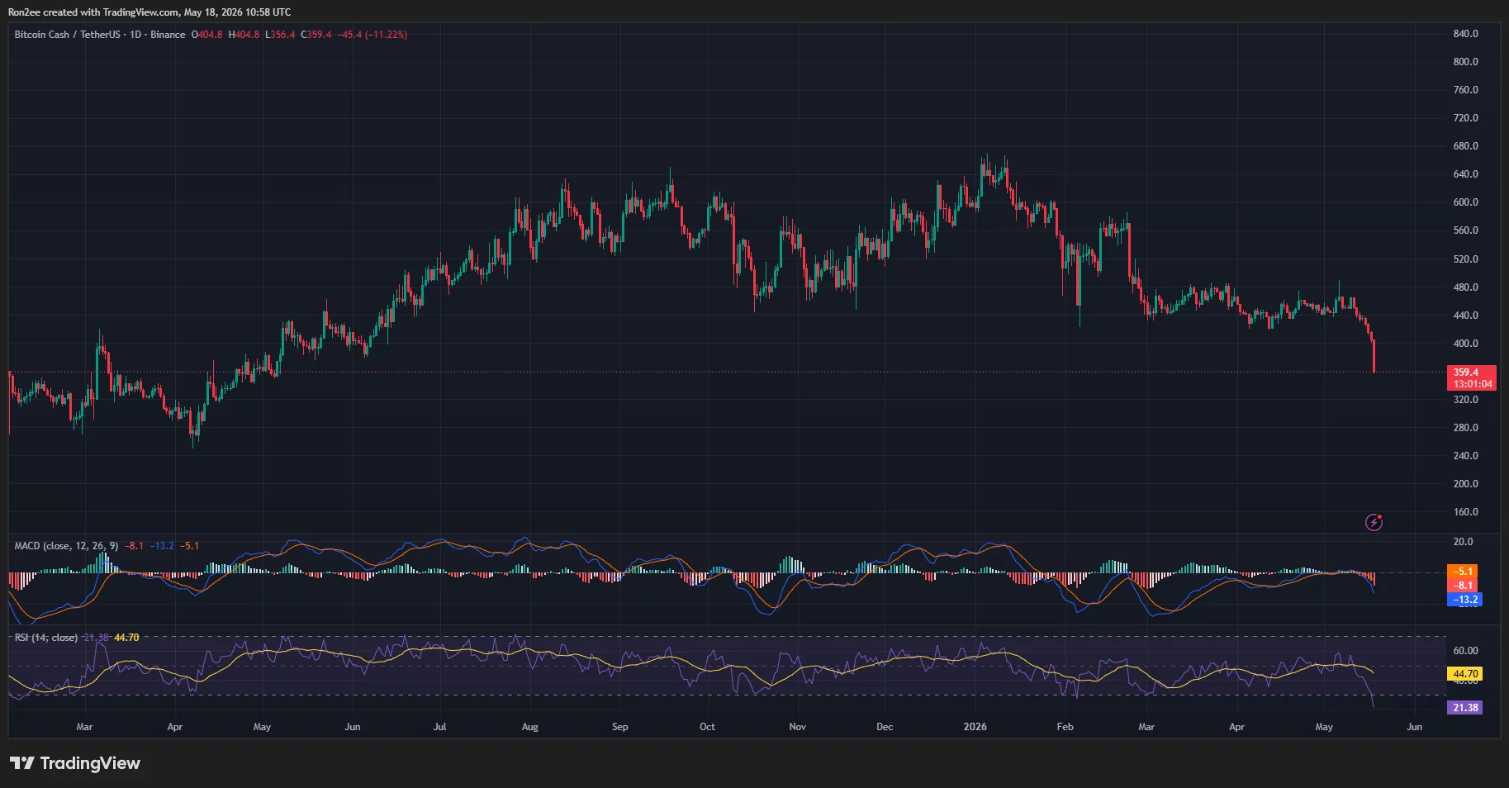Image resolution: width=1509 pixels, height=788 pixels.
Task: Click the close value C359.4
Action: point(316,35)
